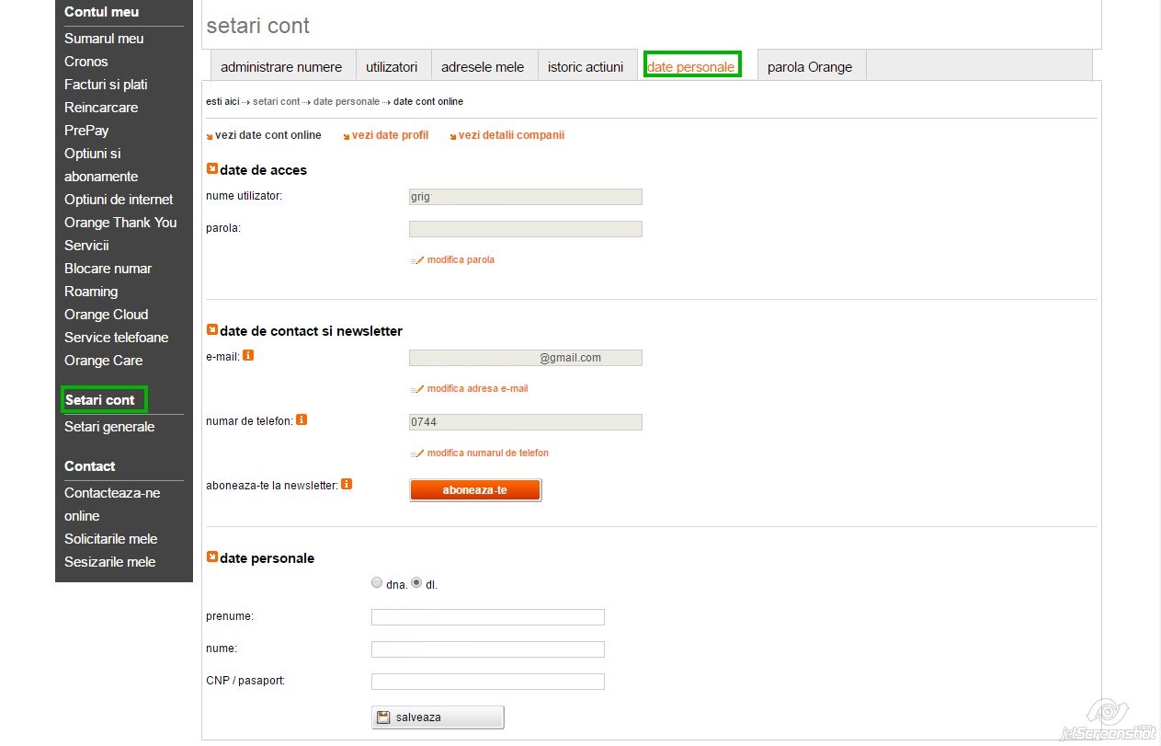Open the vezi detalii companii link
Viewport: 1161px width, 746px height.
coord(512,135)
